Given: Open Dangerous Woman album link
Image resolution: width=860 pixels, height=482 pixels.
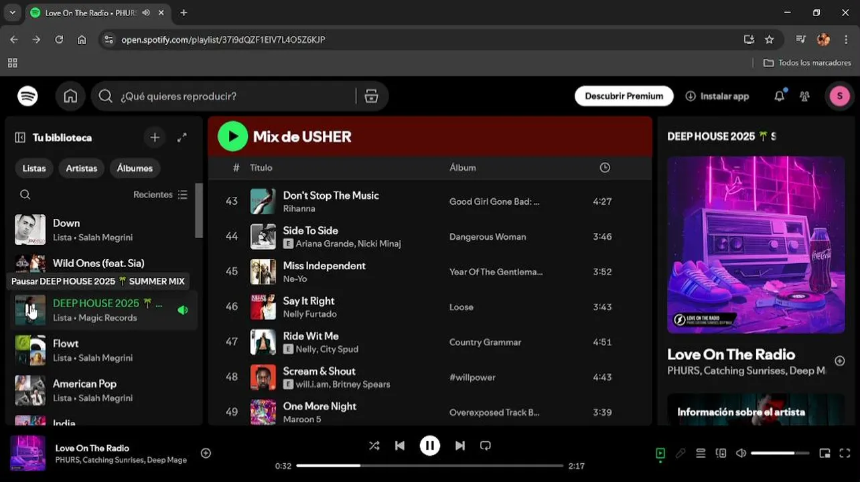Looking at the screenshot, I should pos(488,237).
